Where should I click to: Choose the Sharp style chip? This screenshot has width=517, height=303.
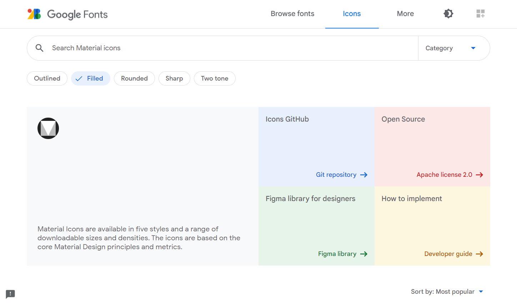[174, 78]
